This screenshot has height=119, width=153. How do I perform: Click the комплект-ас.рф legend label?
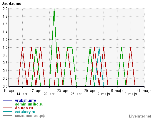click(30, 116)
